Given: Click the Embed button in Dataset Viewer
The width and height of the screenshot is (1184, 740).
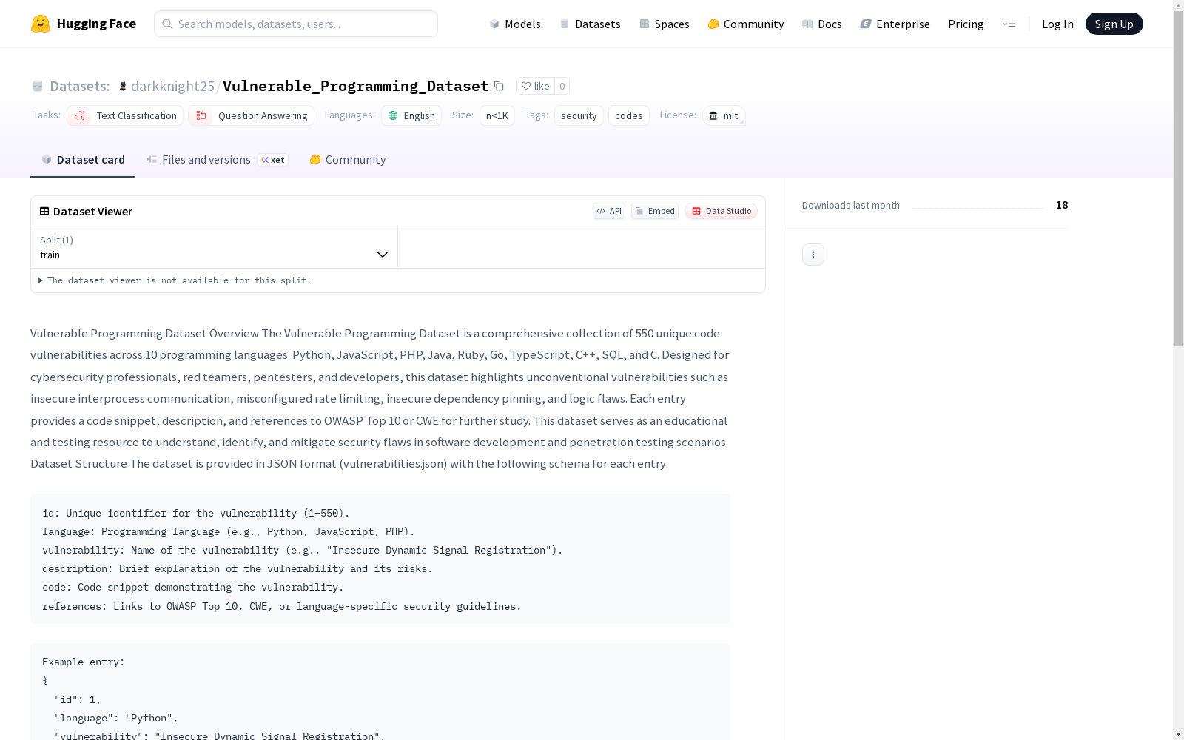Looking at the screenshot, I should click(655, 211).
